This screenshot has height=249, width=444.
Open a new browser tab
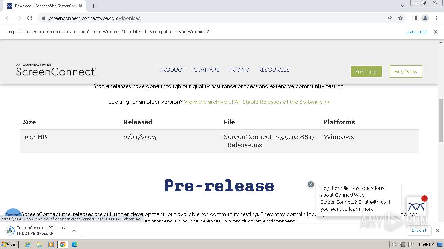pos(94,6)
